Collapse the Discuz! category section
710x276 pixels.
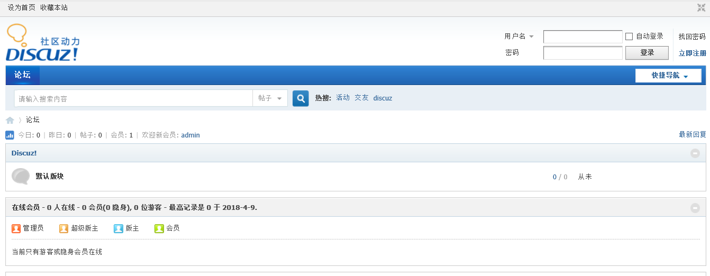[695, 153]
